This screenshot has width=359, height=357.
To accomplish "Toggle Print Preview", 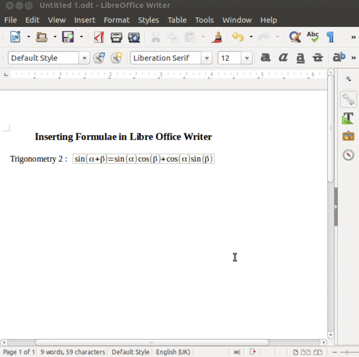I will click(134, 37).
